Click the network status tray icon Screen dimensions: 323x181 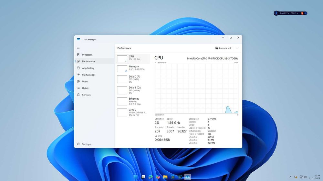click(301, 177)
